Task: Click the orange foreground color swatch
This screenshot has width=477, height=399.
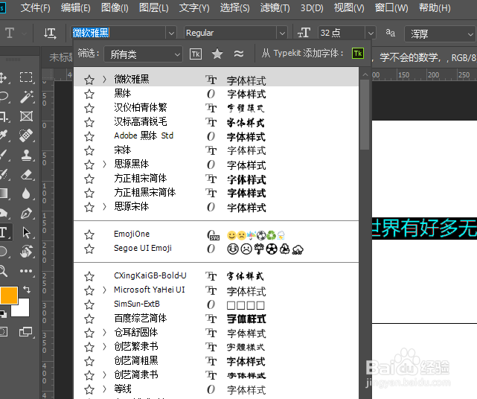Action: tap(9, 295)
